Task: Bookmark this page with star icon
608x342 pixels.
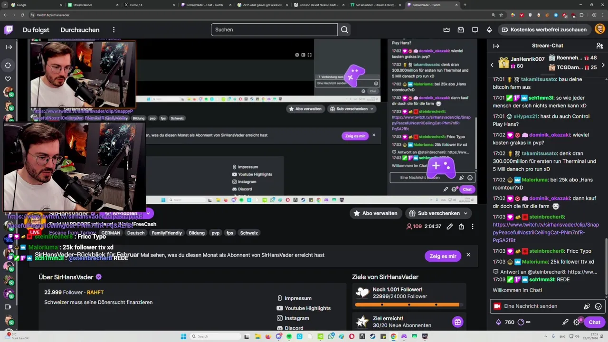Action: [x=501, y=15]
